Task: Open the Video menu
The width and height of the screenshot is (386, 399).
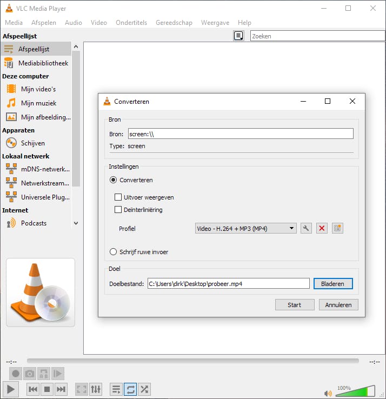Action: (x=99, y=23)
